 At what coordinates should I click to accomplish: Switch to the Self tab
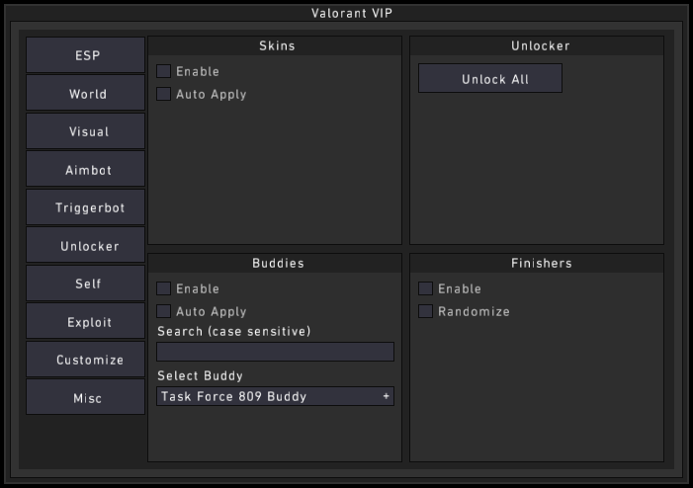pos(86,284)
